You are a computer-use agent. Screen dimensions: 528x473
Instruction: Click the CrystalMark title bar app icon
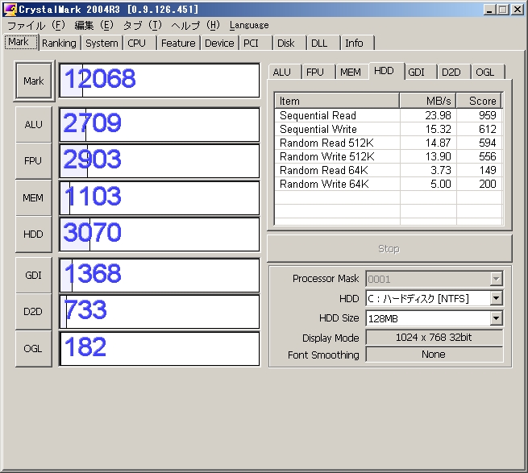[10, 10]
